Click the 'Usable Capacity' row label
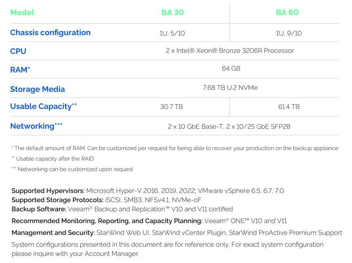Viewport: 352px width, 263px height. pos(44,106)
